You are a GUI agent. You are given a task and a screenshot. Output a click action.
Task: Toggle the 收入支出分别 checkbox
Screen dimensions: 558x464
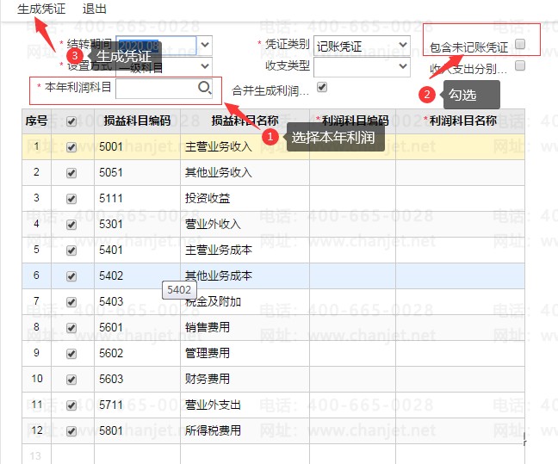click(520, 65)
